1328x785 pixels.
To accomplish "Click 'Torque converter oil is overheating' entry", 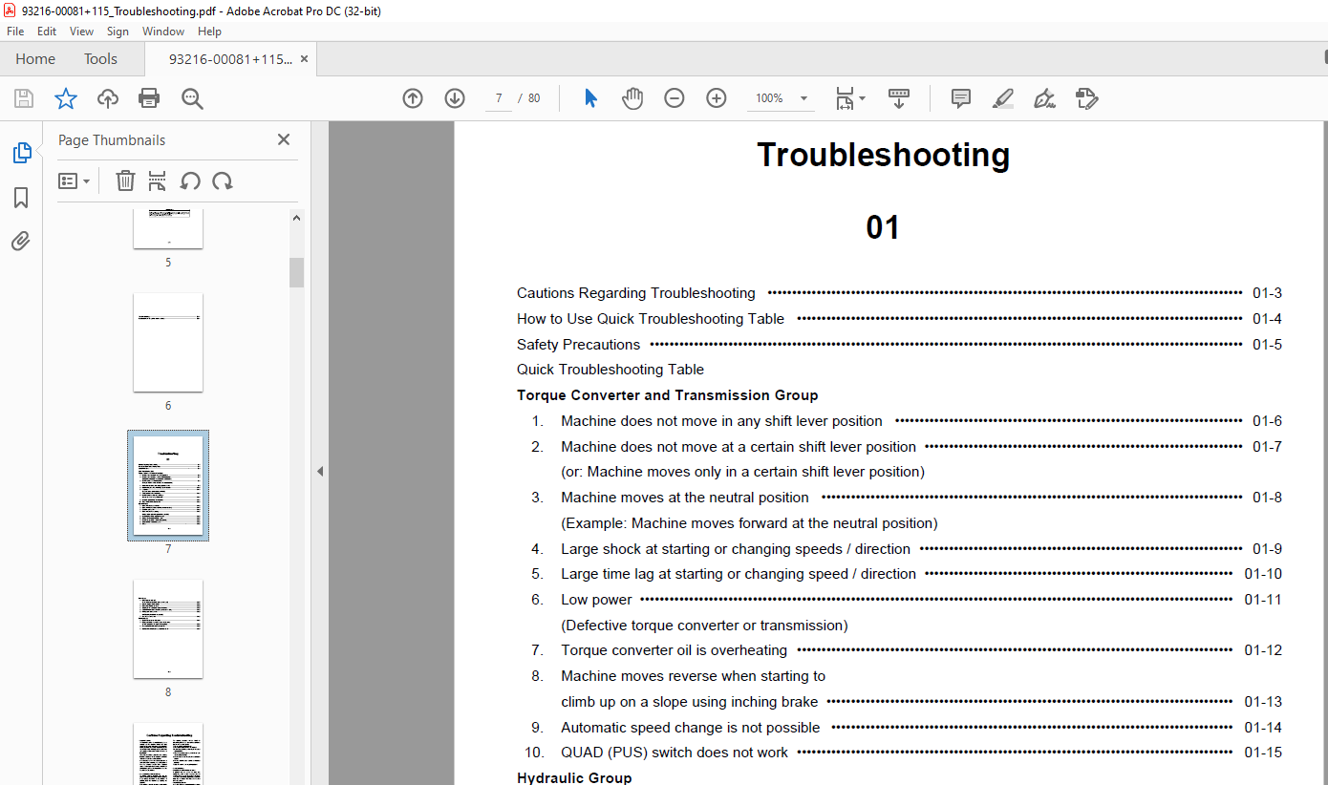I will click(x=675, y=650).
